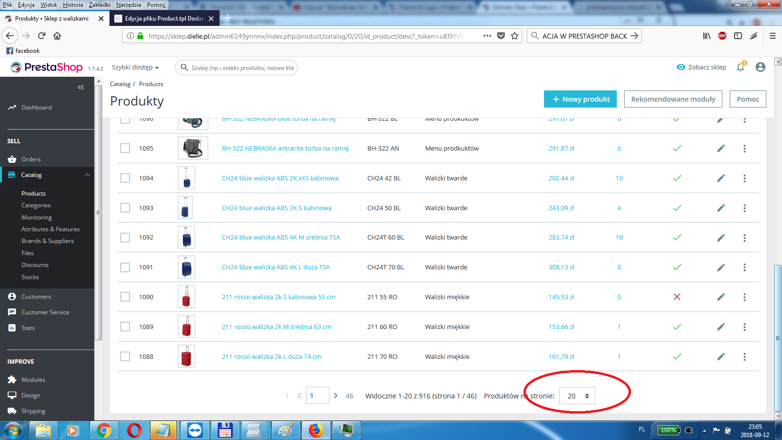Activate the status checkmark of product 1094
This screenshot has width=782, height=440.
point(677,178)
